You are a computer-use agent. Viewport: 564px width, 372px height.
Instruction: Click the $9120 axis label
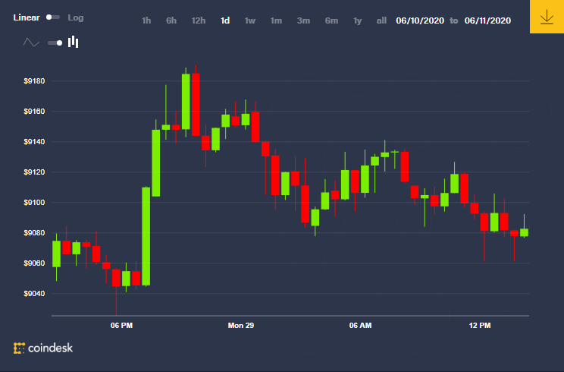click(x=35, y=172)
